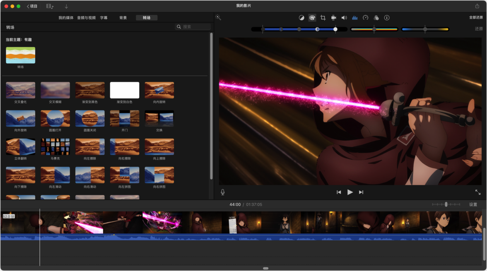Screen dimensions: 487x271
Task: Click the rainbow saturation slider
Action: 374,29
